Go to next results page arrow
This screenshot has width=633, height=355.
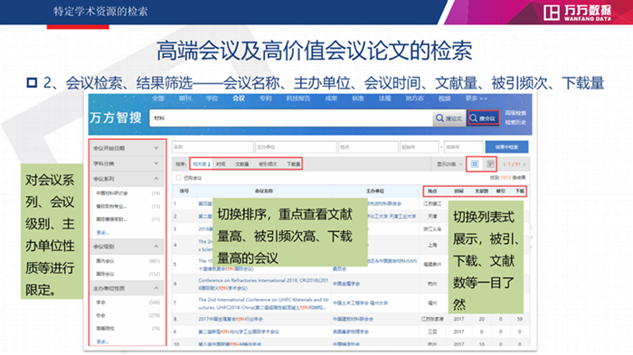pyautogui.click(x=524, y=164)
